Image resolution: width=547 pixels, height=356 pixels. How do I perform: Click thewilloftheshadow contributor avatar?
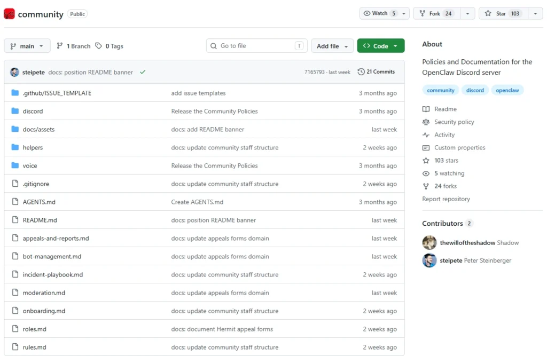coord(429,243)
